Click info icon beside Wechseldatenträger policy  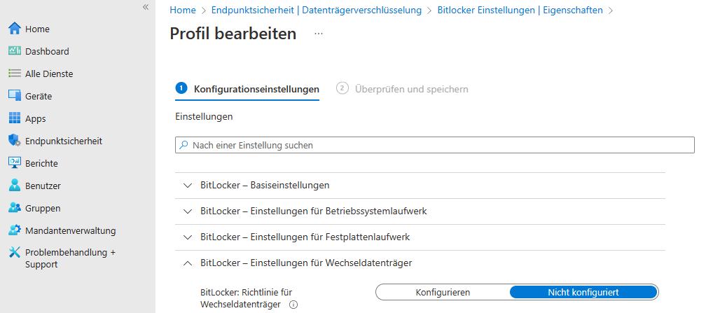point(293,305)
